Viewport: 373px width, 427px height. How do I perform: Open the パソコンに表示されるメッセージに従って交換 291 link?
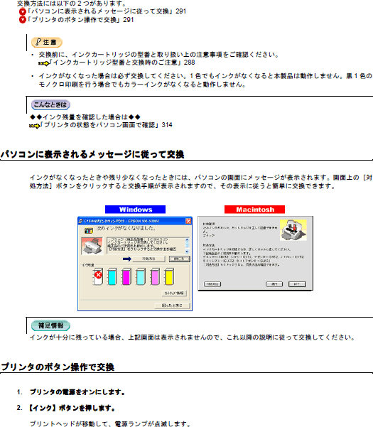107,11
